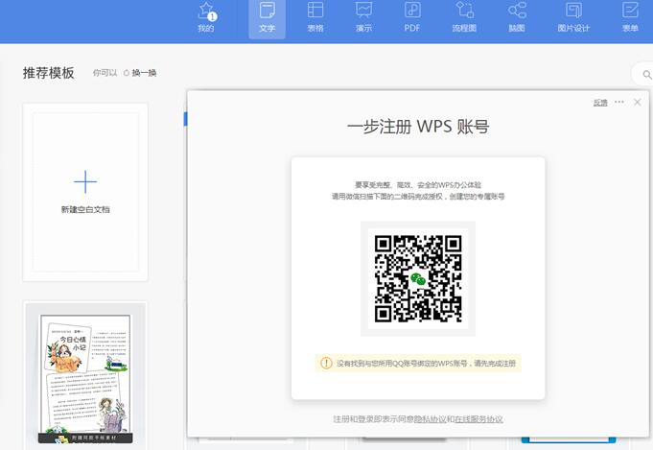Image resolution: width=653 pixels, height=450 pixels.
Task: Switch to the 表格 spreadsheet tab
Action: [x=315, y=19]
